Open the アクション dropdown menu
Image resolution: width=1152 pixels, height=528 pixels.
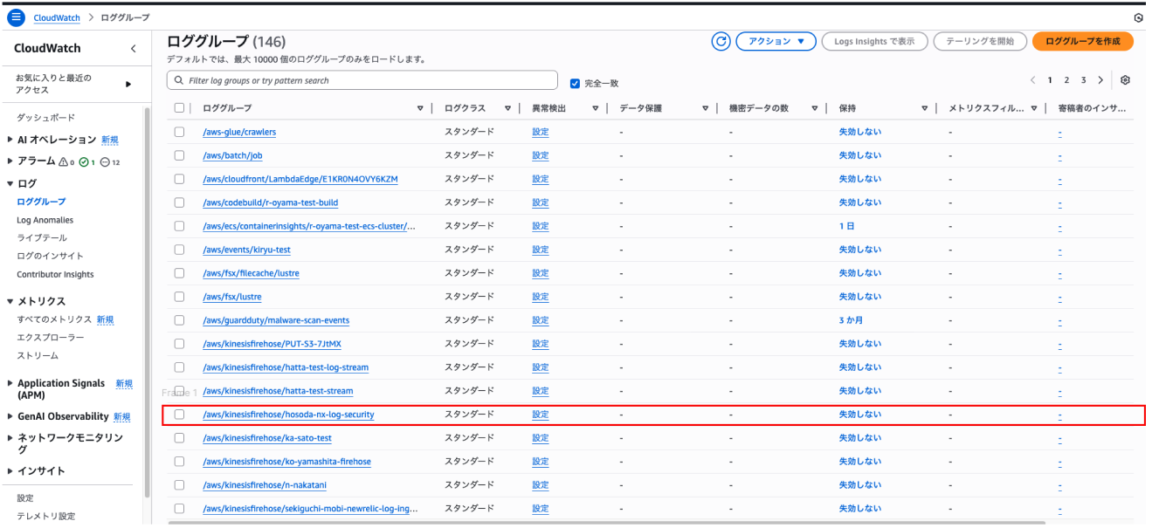(x=776, y=41)
